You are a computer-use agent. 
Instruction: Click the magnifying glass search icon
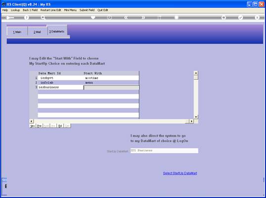(43, 17)
